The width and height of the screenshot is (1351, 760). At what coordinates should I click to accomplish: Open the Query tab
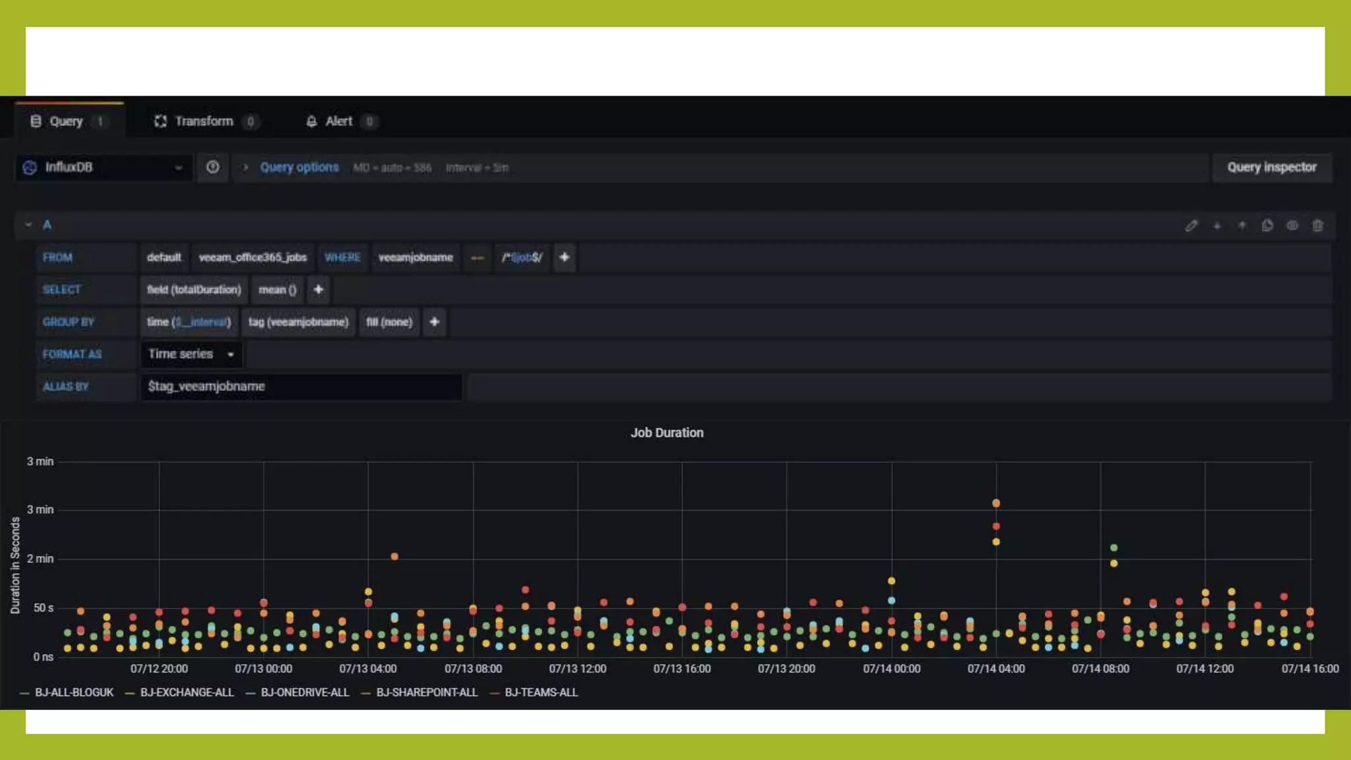tap(69, 121)
